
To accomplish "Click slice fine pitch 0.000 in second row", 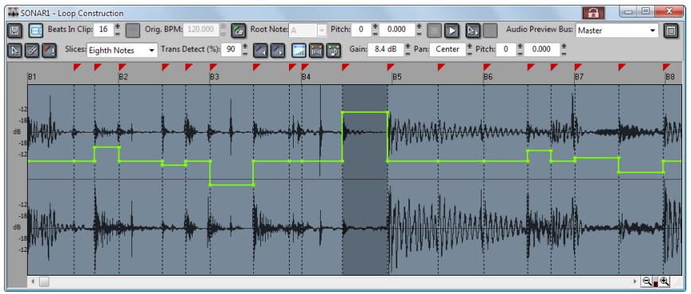I will click(x=541, y=50).
